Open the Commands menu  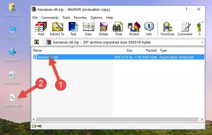[x=50, y=18]
